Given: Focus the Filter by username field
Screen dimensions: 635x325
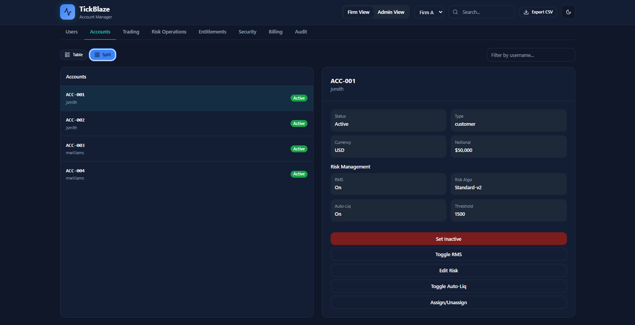Looking at the screenshot, I should click(531, 55).
